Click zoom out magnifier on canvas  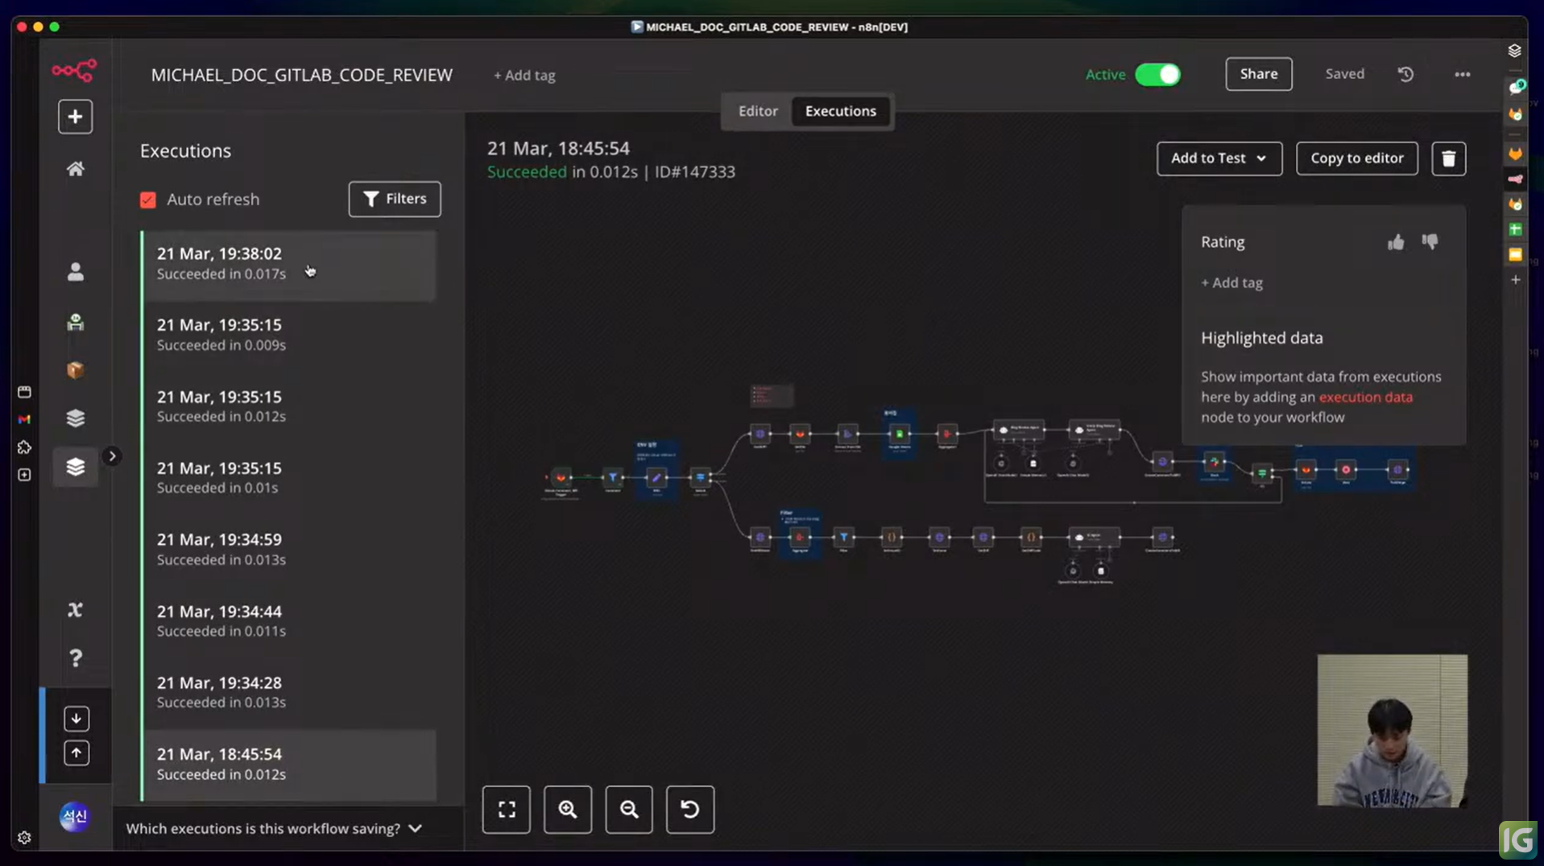coord(629,810)
